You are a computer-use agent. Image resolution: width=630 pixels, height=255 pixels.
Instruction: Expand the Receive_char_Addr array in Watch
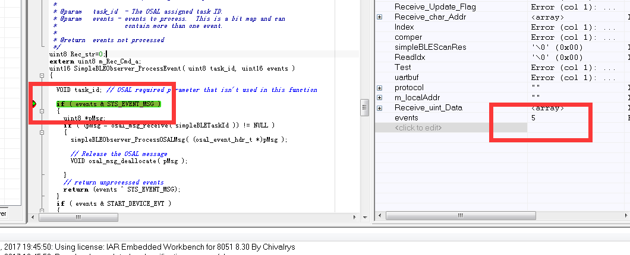[x=380, y=17]
